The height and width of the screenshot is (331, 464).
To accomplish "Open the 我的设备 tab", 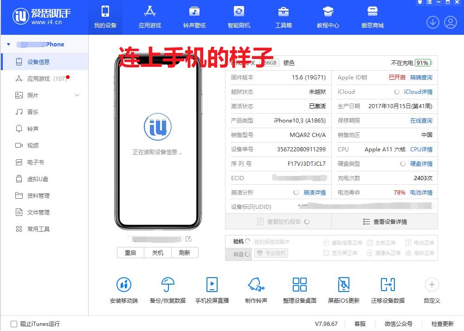I will [x=105, y=17].
